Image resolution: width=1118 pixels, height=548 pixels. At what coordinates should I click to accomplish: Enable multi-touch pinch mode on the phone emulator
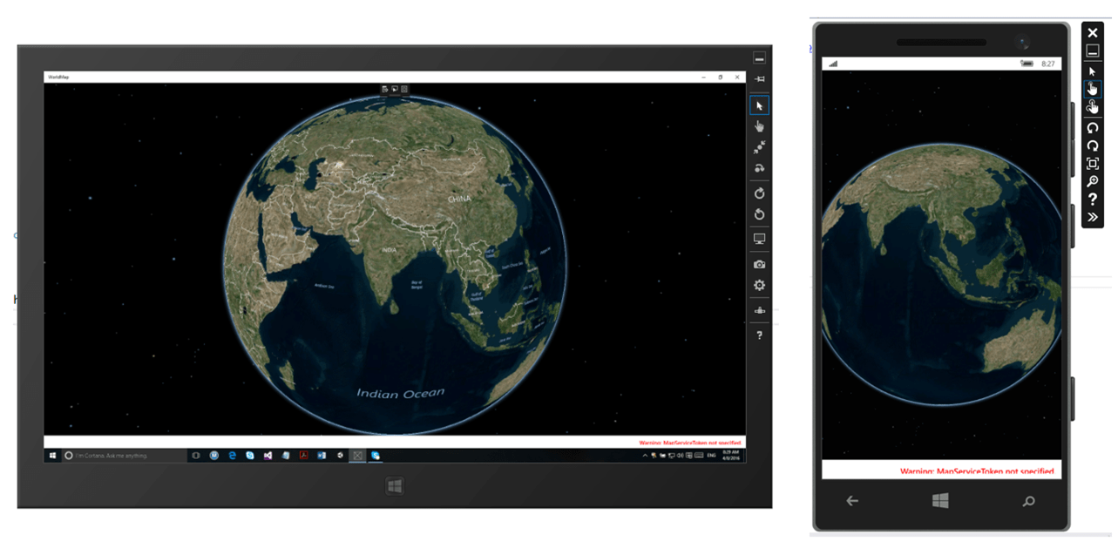click(1092, 105)
